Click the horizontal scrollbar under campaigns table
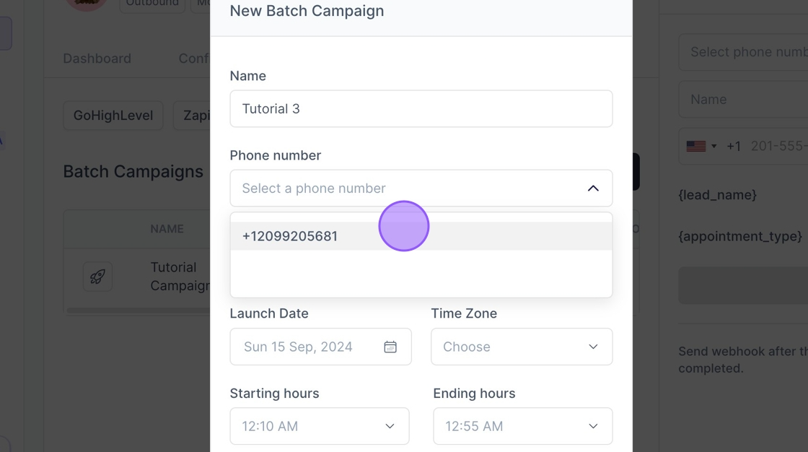 click(x=138, y=310)
